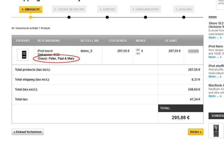This screenshot has width=224, height=145.
Task: Open the MacBook Air sidebar product title
Action: pos(216,85)
